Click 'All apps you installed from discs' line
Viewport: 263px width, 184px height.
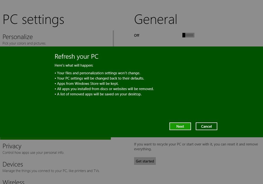[104, 89]
